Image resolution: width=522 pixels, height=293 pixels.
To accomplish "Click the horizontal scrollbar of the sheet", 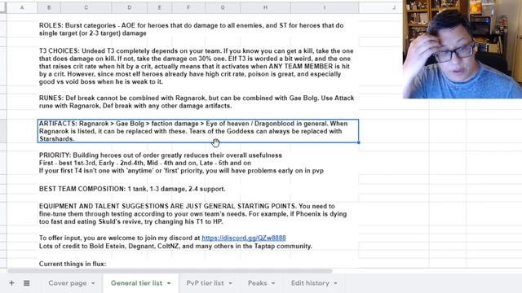I will 170,271.
